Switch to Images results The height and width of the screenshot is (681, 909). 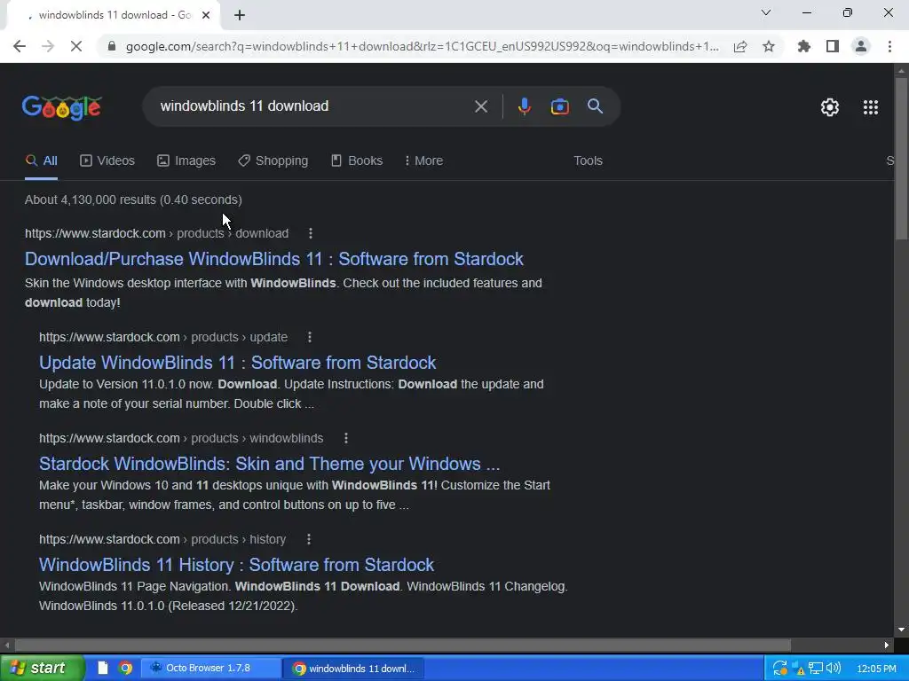point(186,161)
